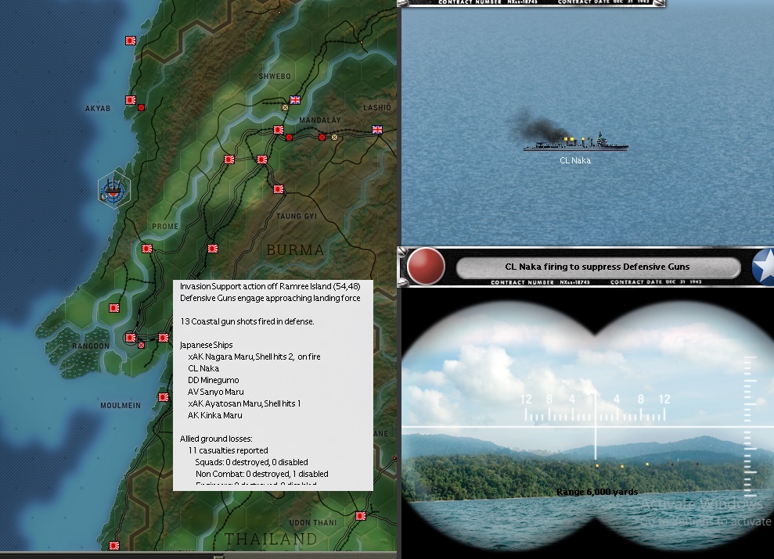Click the Japanese flag marker above Taung Gyi
Screen dimensions: 774x559
point(279,188)
